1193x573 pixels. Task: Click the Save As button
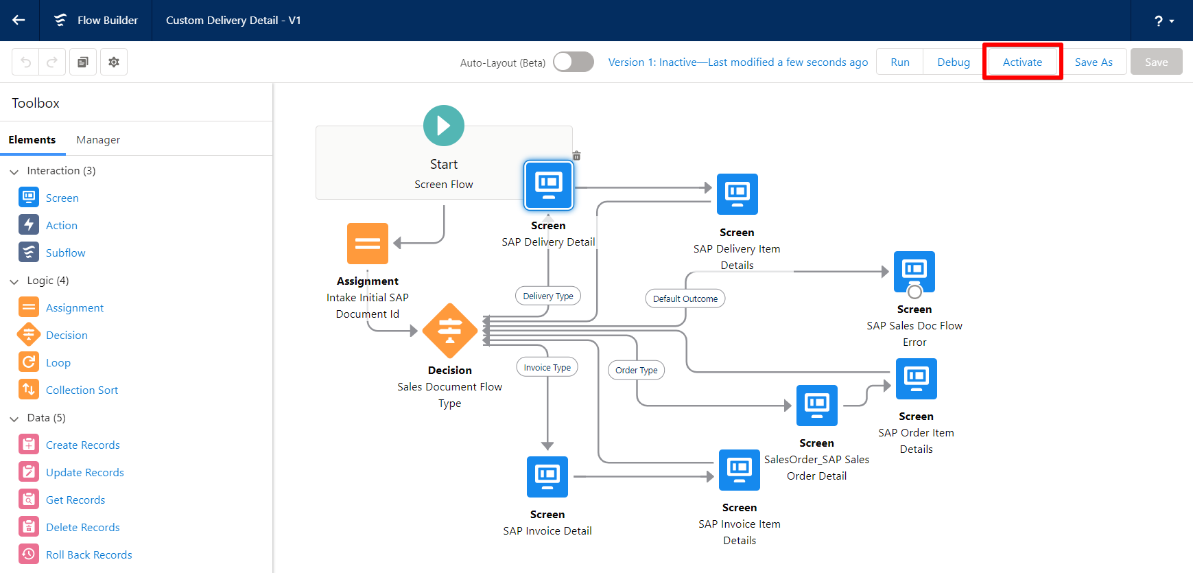click(1094, 62)
